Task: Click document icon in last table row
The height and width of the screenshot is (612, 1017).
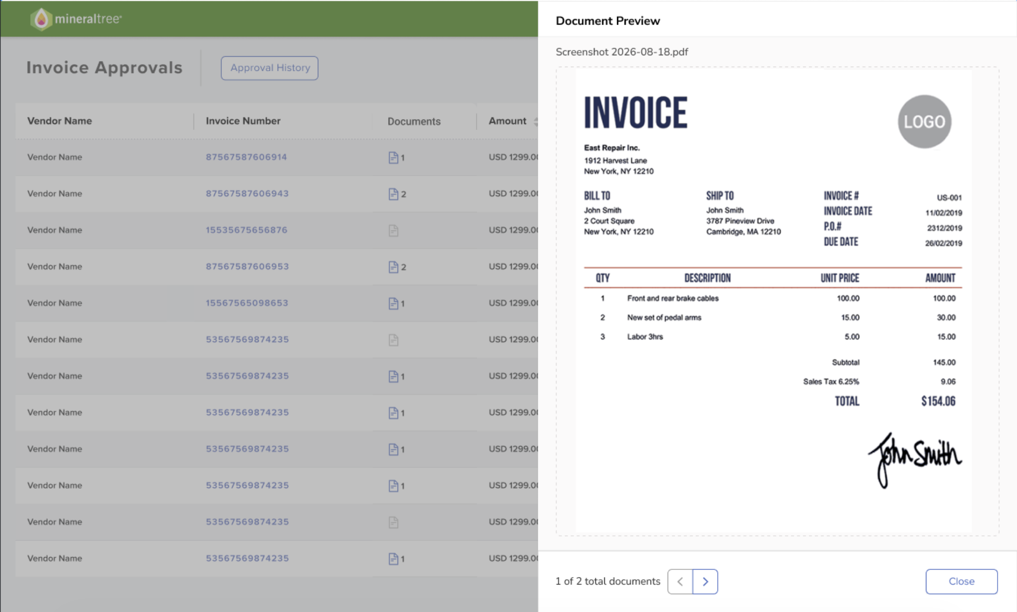Action: 393,559
